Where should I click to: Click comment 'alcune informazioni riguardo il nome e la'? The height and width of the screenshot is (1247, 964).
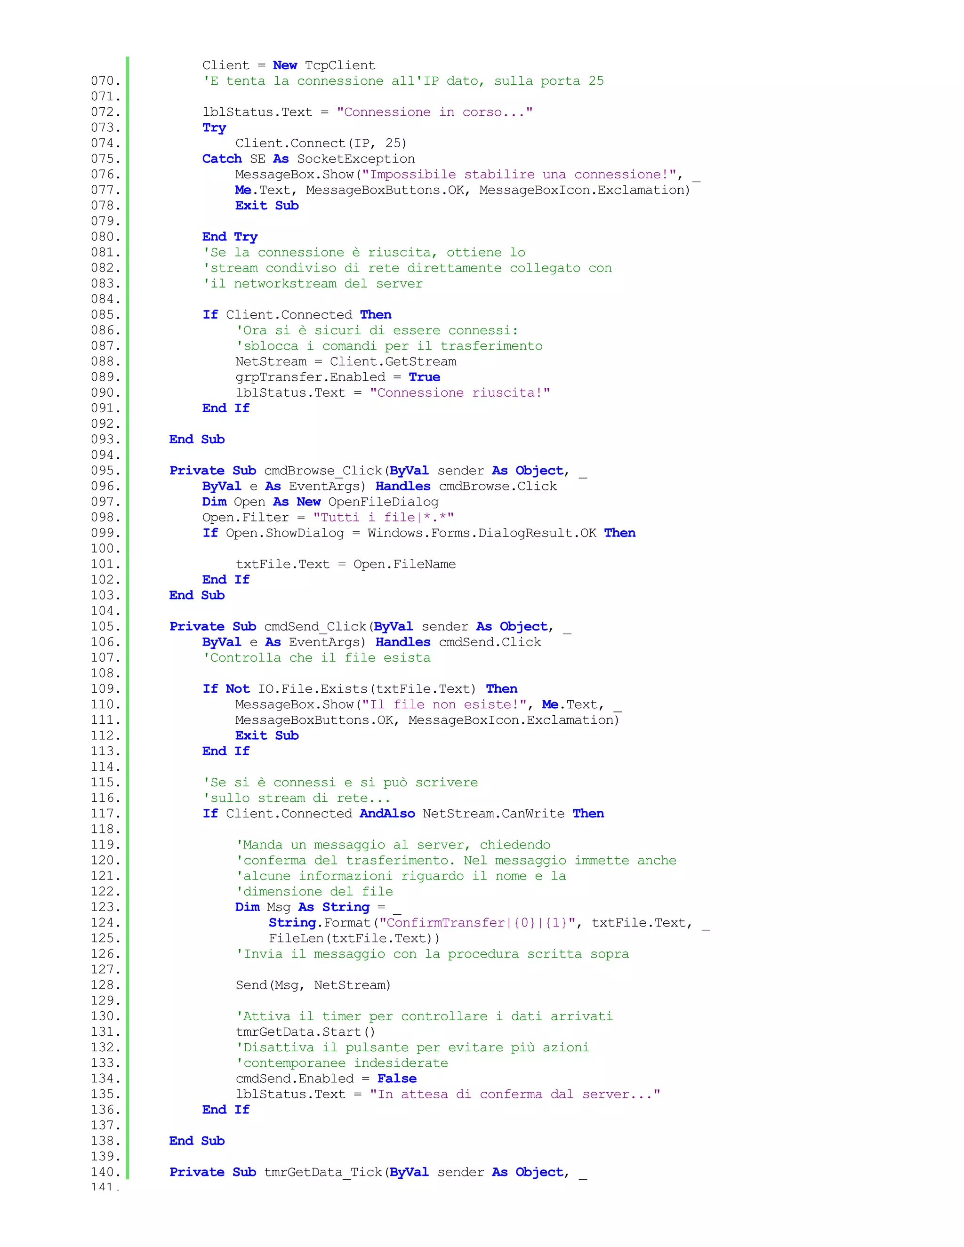tap(401, 876)
